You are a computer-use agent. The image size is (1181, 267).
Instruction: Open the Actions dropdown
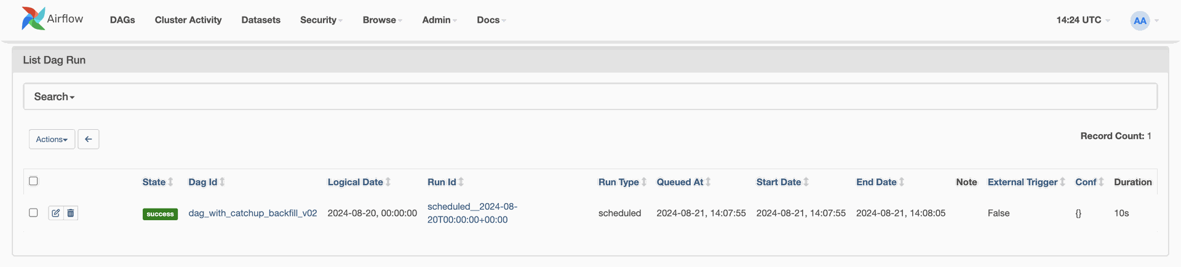point(52,139)
